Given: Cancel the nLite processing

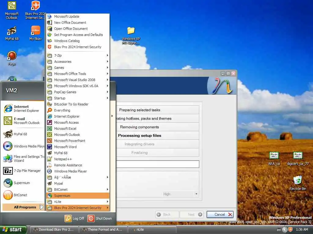Looking at the screenshot, I should pyautogui.click(x=220, y=214).
